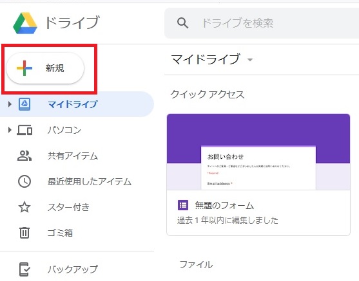Click the purple Forms icon
The image size is (359, 281).
(x=183, y=205)
